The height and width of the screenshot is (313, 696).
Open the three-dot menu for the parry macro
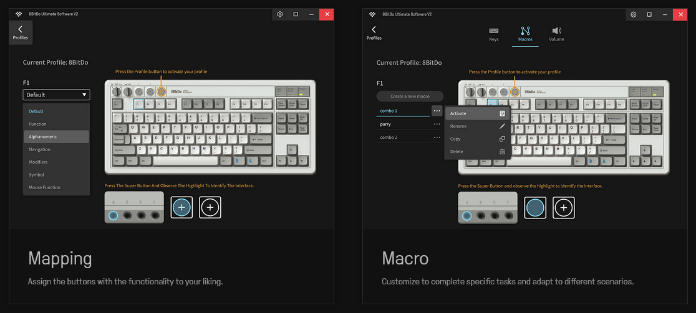click(x=437, y=124)
